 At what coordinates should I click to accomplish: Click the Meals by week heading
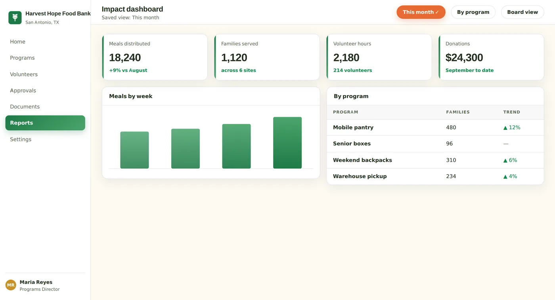[131, 96]
